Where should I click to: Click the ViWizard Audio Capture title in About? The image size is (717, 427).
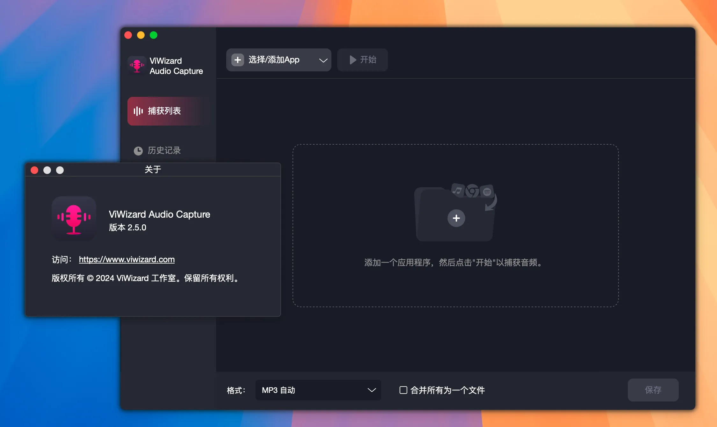(159, 214)
